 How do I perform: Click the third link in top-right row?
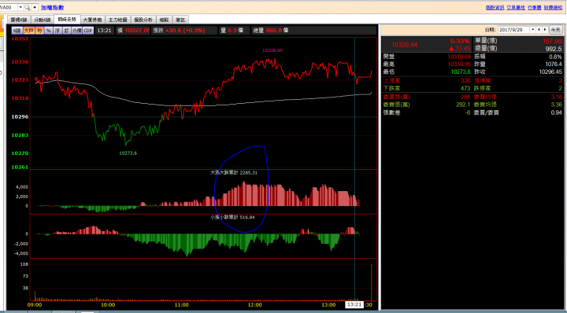pyautogui.click(x=534, y=8)
